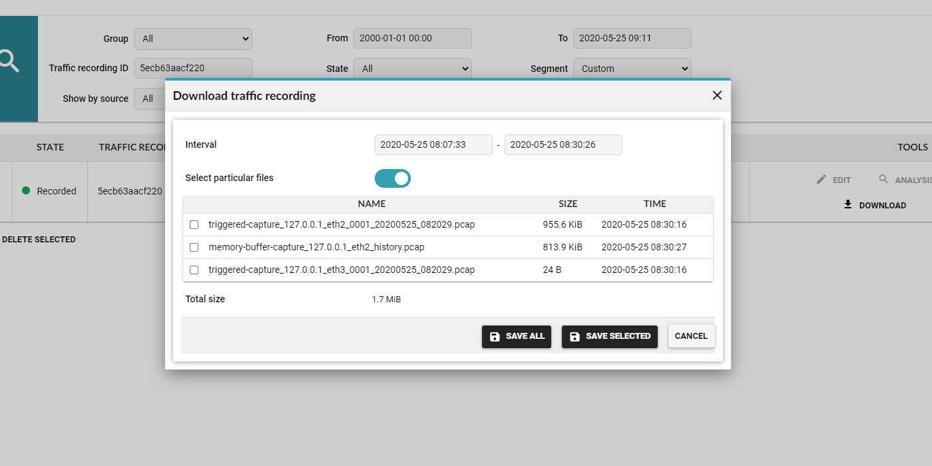The height and width of the screenshot is (466, 932).
Task: Click the Delete Selected link
Action: [39, 240]
